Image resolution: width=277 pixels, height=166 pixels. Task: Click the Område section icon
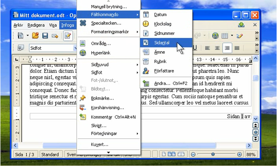[83, 43]
